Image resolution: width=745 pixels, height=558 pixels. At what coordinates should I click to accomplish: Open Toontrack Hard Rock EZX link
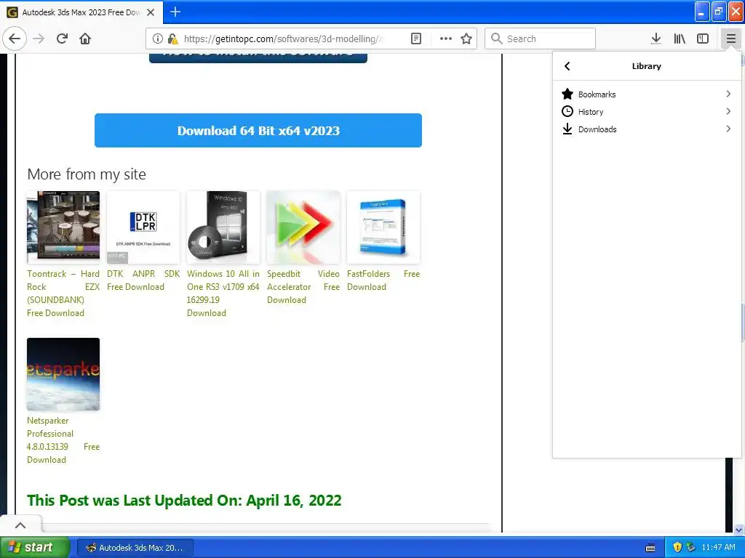click(x=63, y=294)
